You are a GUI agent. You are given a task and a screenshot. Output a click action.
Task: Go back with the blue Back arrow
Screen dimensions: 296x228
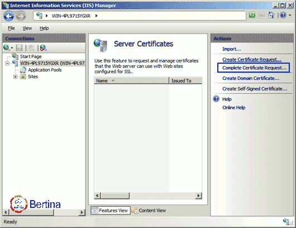pos(9,16)
